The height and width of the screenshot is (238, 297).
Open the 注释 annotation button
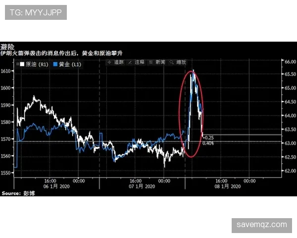click(x=136, y=62)
